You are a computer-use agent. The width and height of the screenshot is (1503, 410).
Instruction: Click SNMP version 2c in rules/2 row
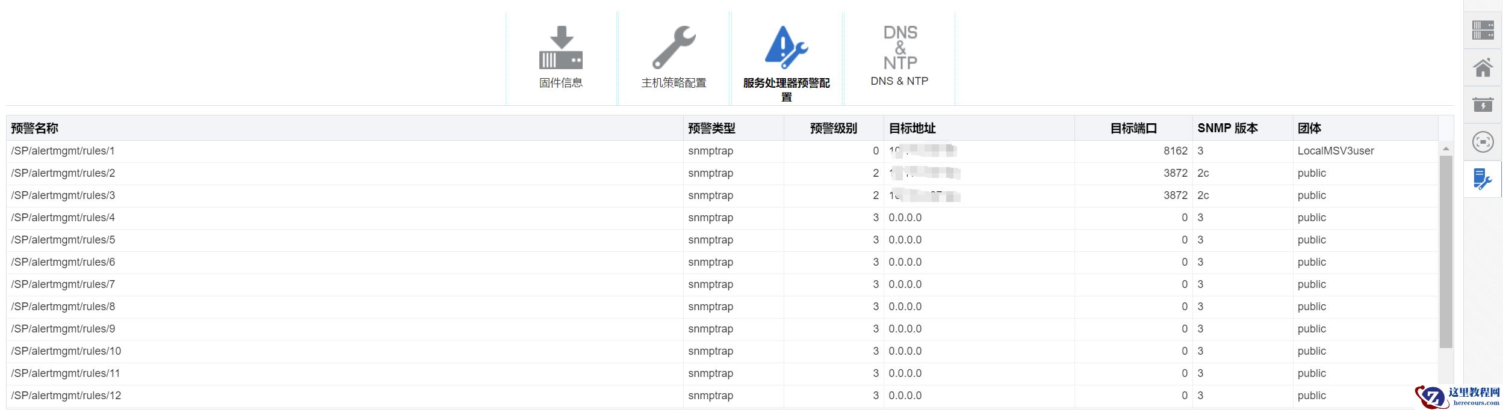pyautogui.click(x=1203, y=173)
